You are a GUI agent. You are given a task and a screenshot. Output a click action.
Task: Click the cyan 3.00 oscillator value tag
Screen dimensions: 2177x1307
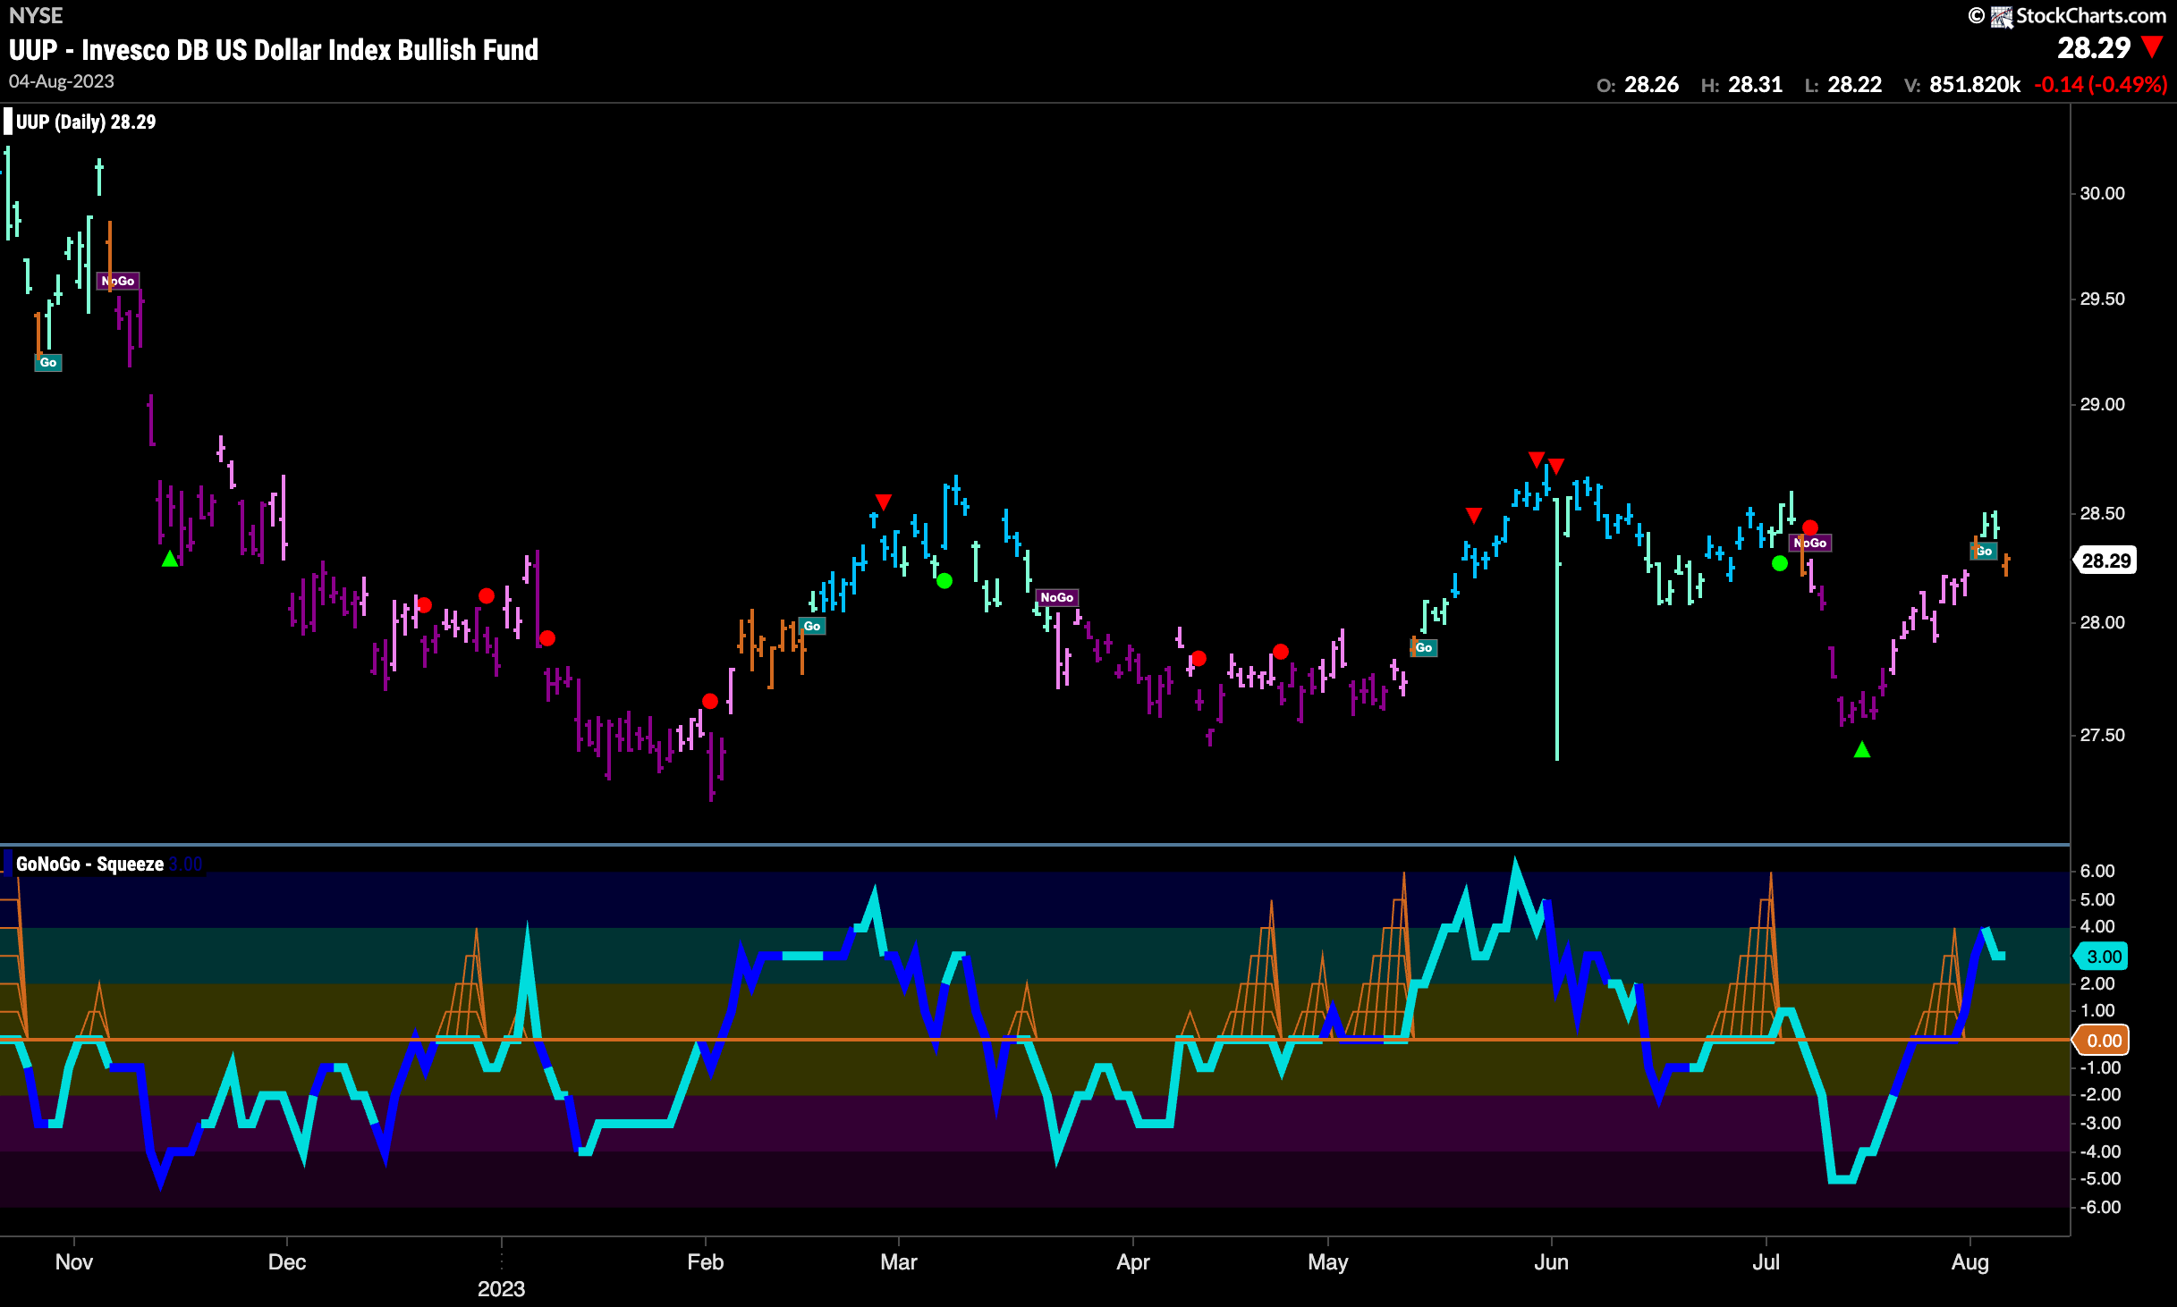pos(2102,957)
